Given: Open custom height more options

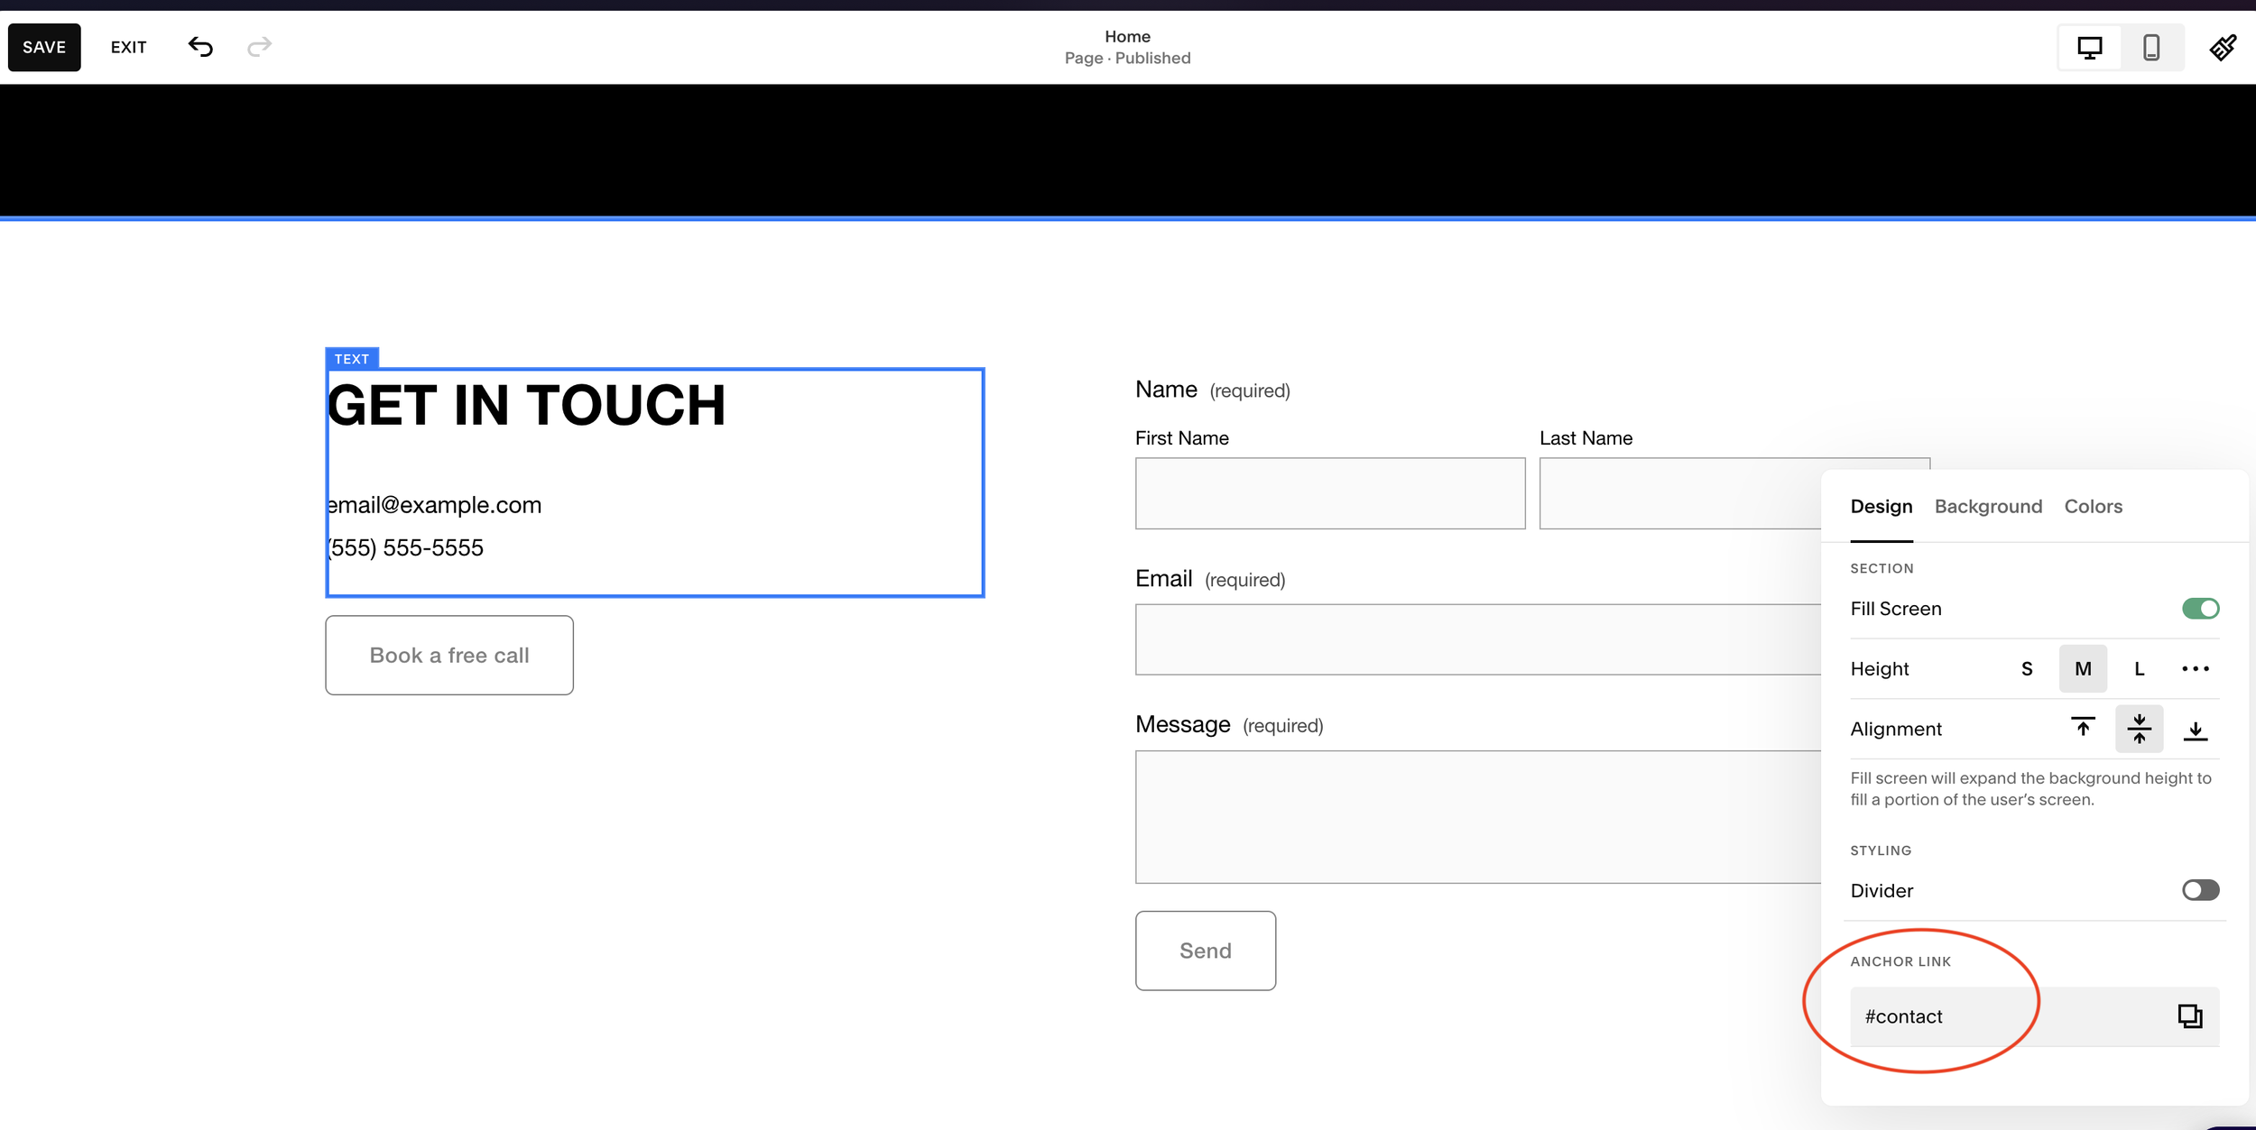Looking at the screenshot, I should 2195,668.
